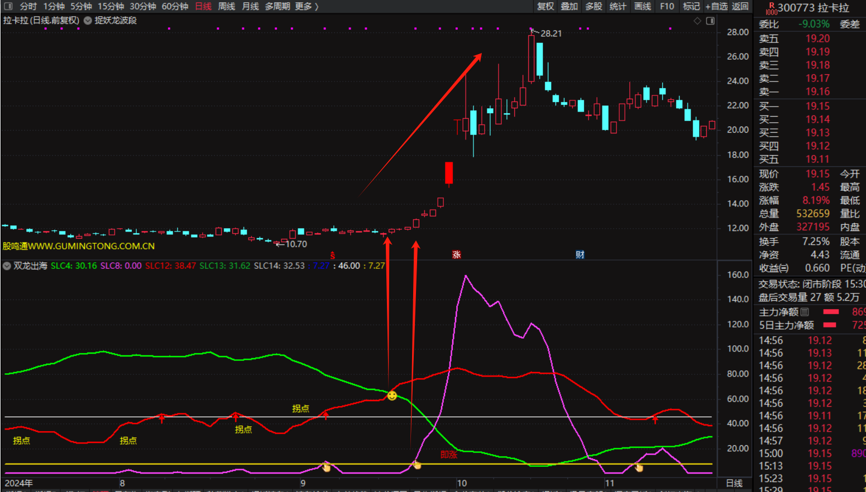Open the 画线 drawing tool
The image size is (866, 492).
[643, 6]
